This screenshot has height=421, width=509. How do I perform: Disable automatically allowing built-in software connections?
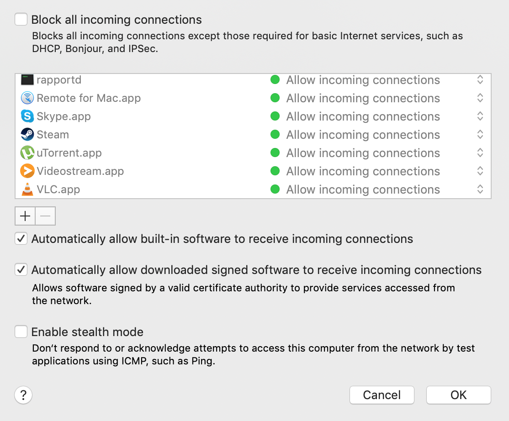[21, 238]
